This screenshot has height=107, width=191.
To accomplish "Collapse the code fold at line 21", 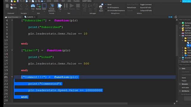I will (x=12, y=77).
